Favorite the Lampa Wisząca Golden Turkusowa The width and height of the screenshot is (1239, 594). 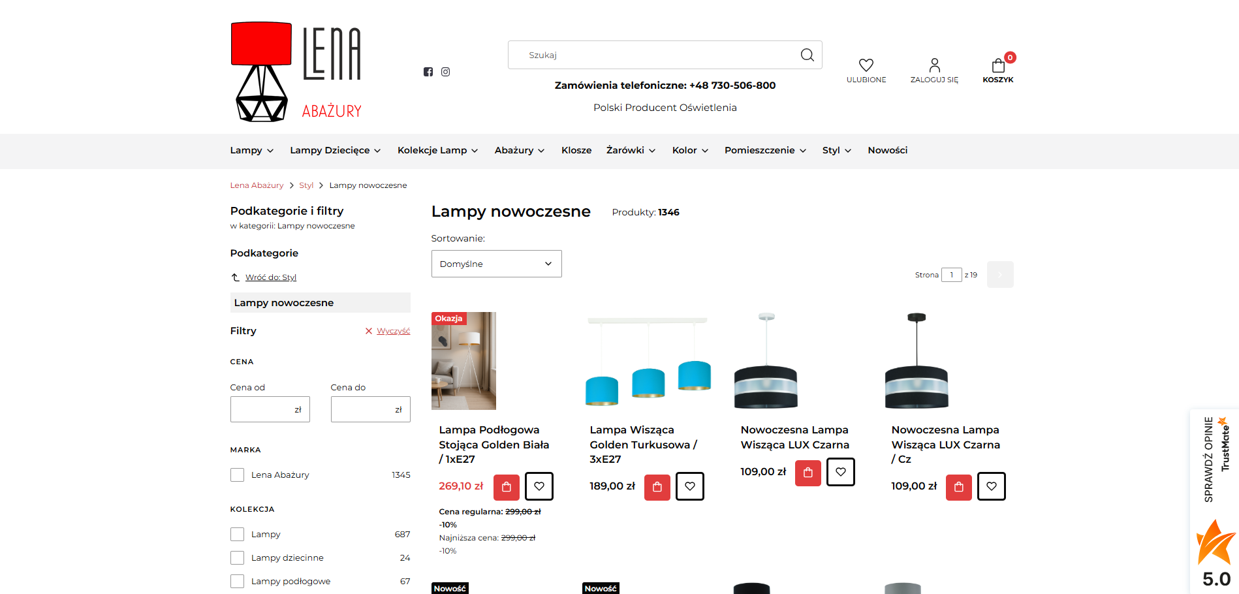tap(689, 487)
